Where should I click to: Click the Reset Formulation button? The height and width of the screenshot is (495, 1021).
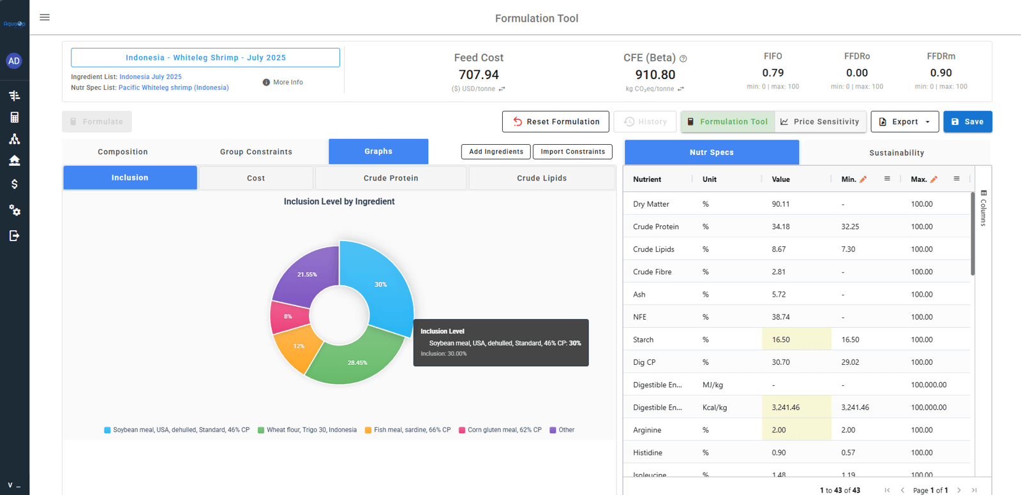click(x=556, y=122)
